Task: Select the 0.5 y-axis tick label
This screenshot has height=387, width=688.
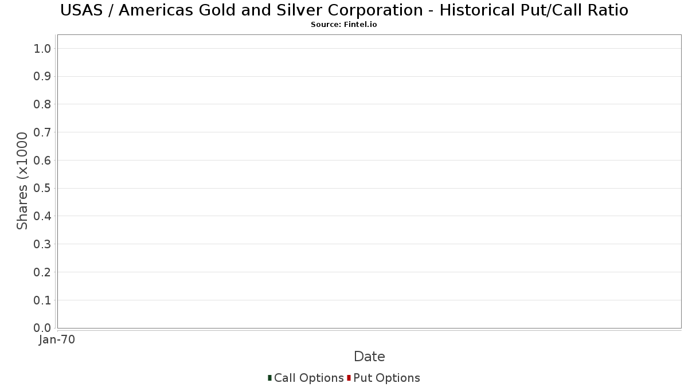Action: (42, 189)
